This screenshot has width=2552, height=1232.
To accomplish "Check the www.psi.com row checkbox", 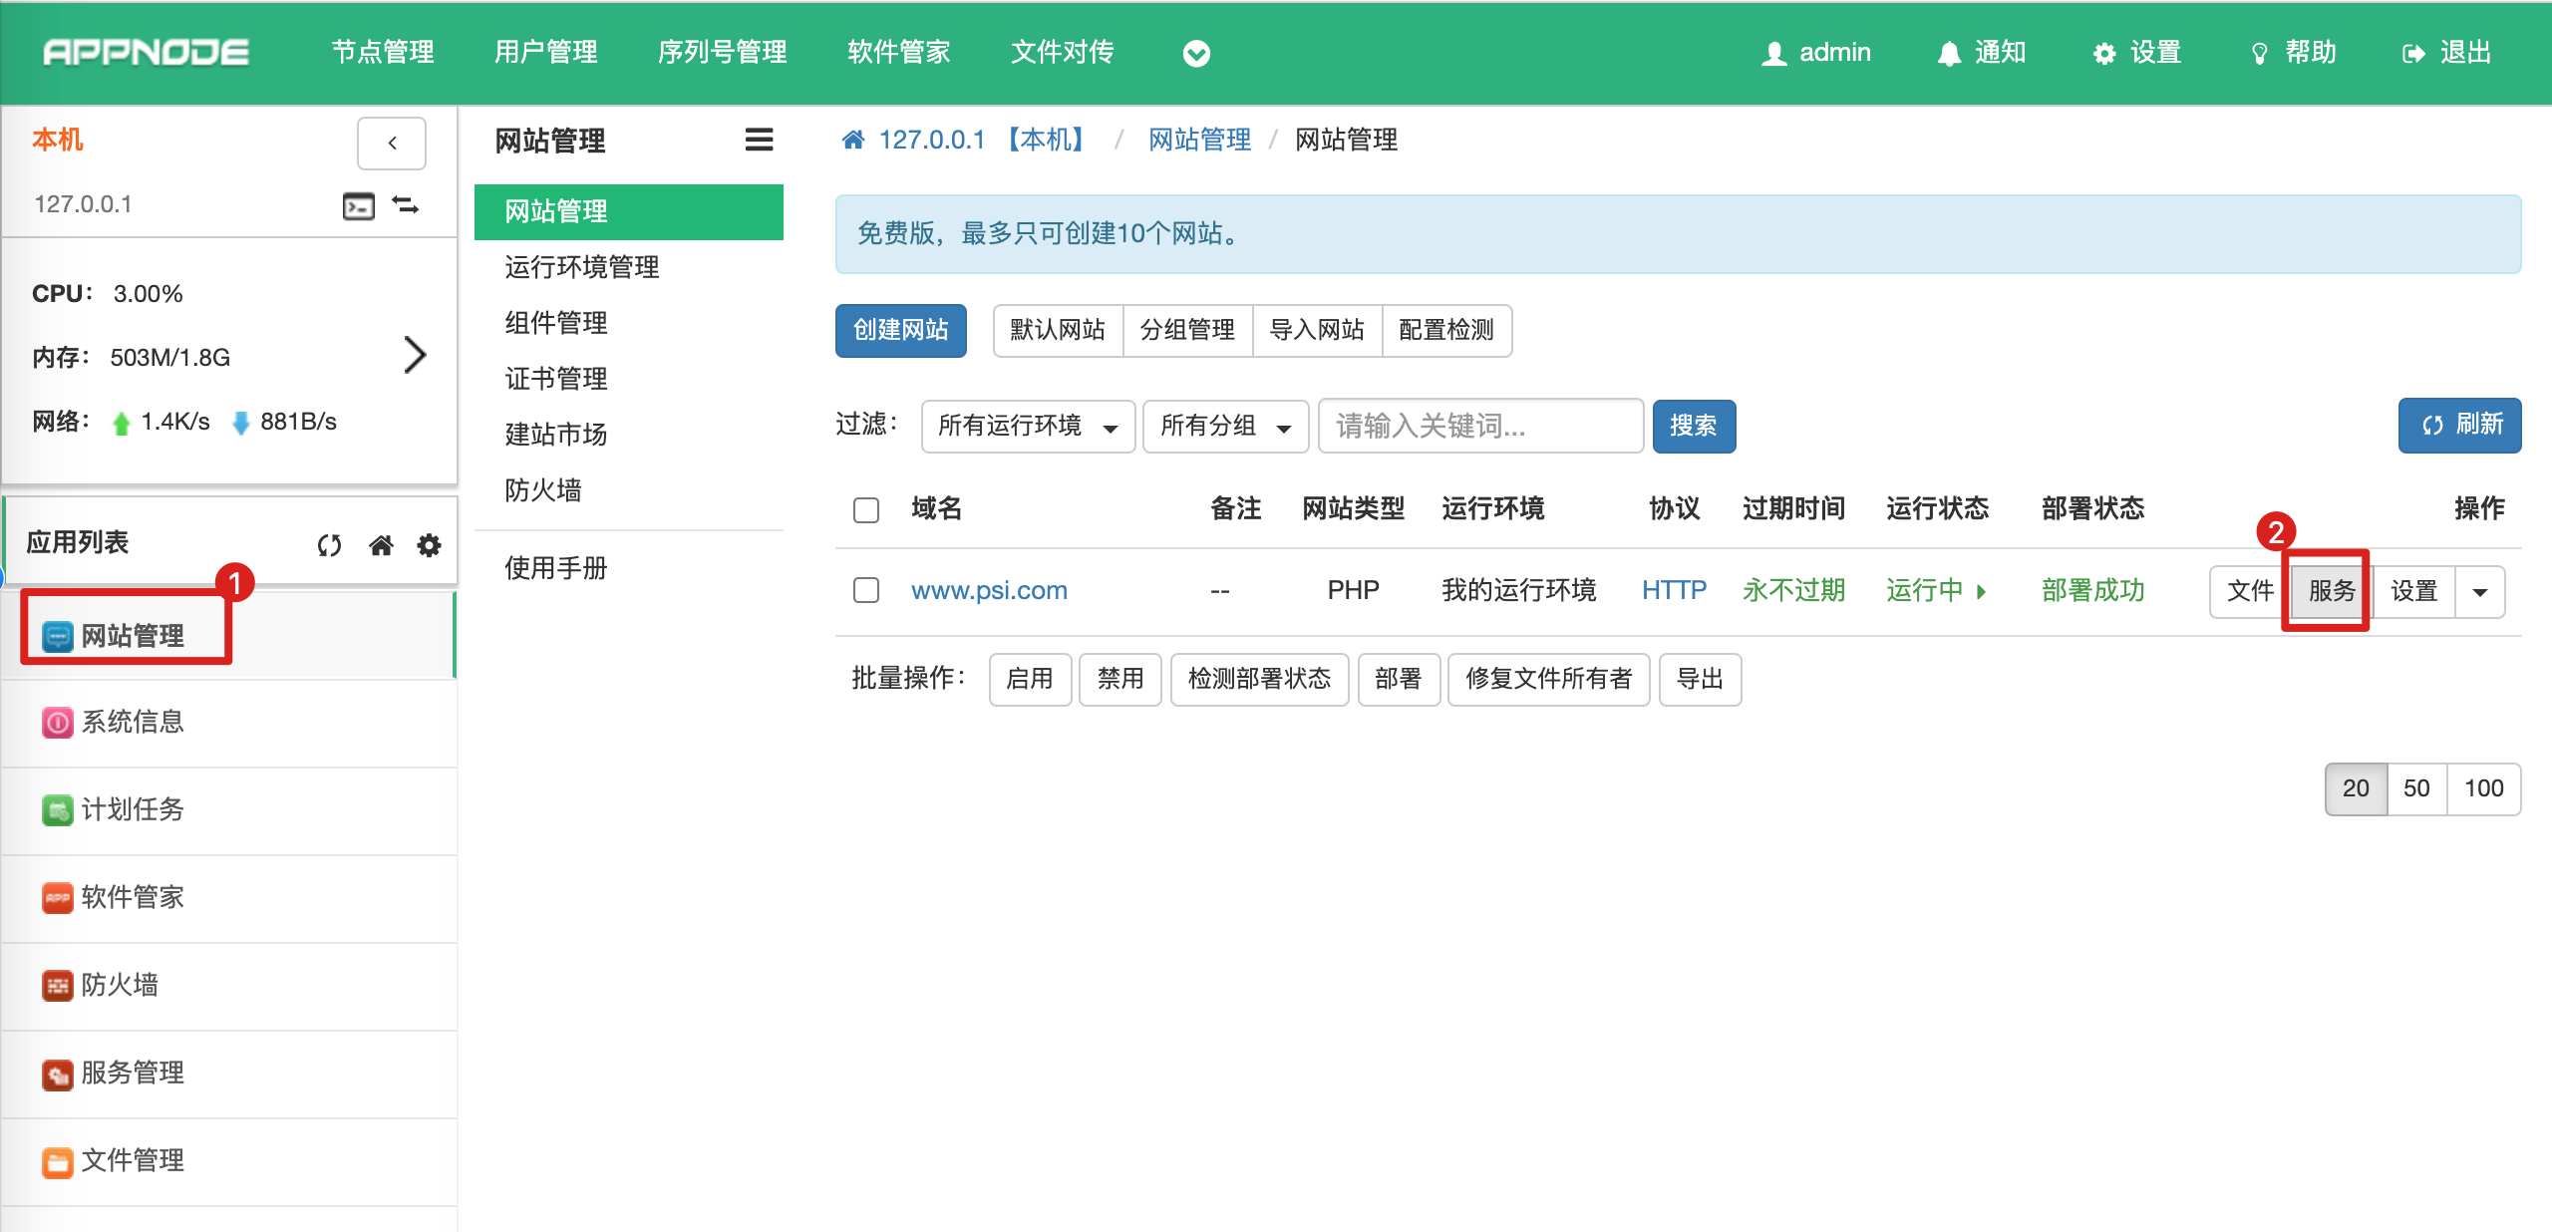I will (866, 590).
